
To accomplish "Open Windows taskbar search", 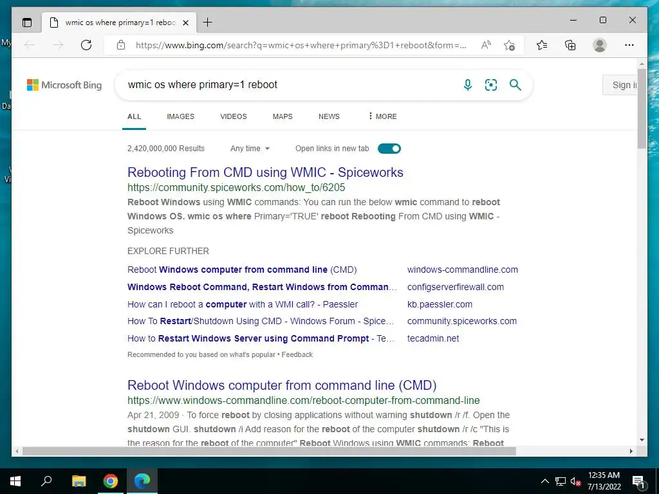I will point(46,481).
